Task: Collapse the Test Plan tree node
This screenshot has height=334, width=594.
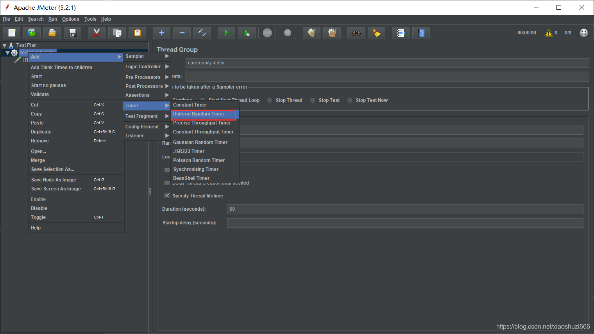Action: (x=5, y=46)
